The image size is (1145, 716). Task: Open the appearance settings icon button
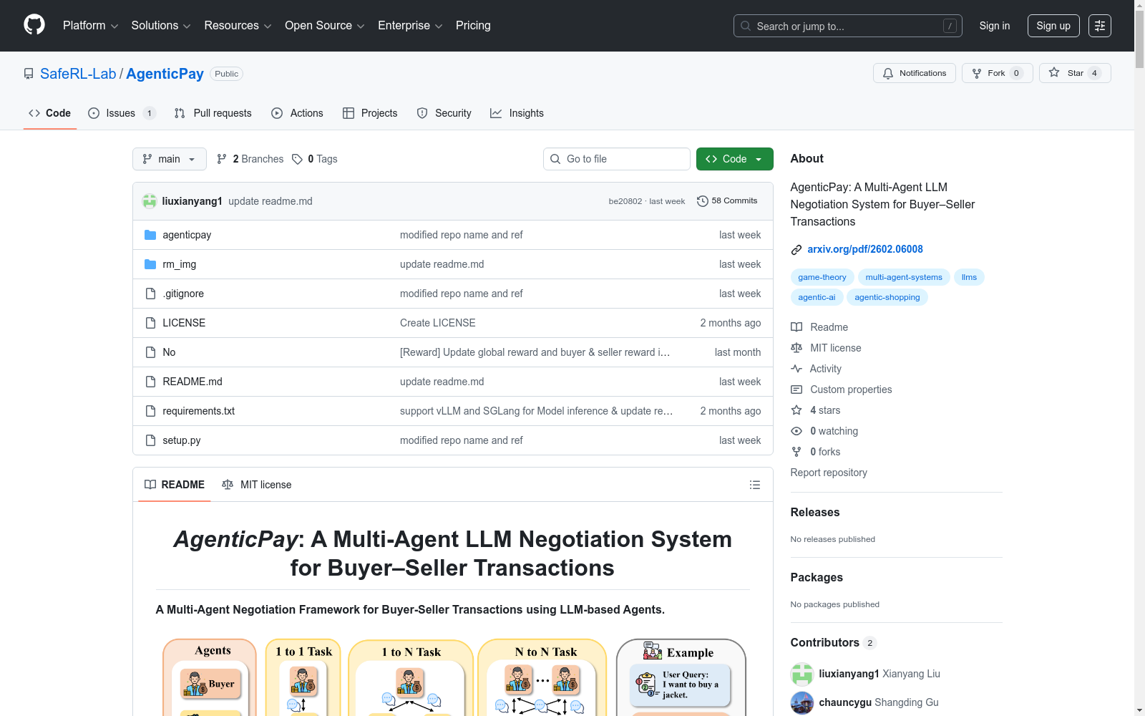1100,26
